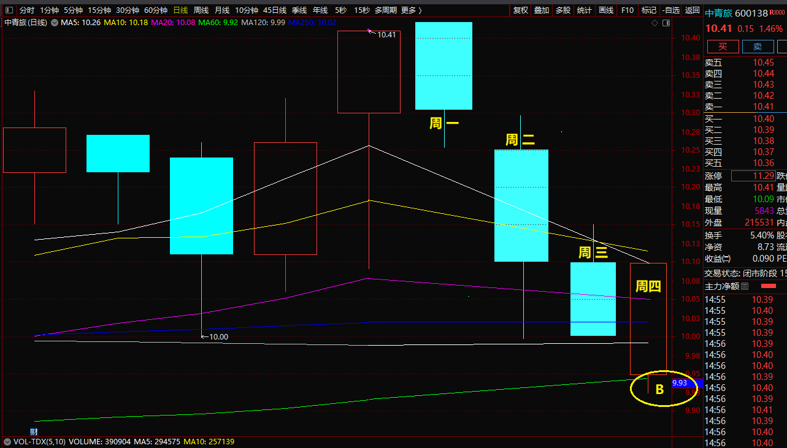This screenshot has height=448, width=787.
Task: Click the 买一 10.40 order book row
Action: pyautogui.click(x=745, y=119)
